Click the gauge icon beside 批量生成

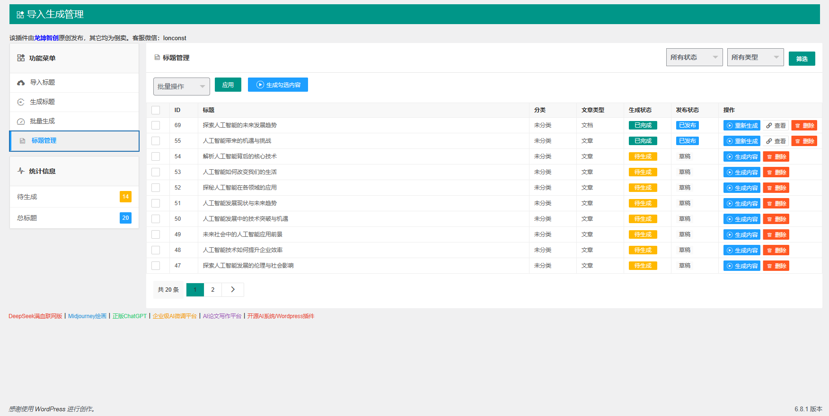pyautogui.click(x=21, y=121)
